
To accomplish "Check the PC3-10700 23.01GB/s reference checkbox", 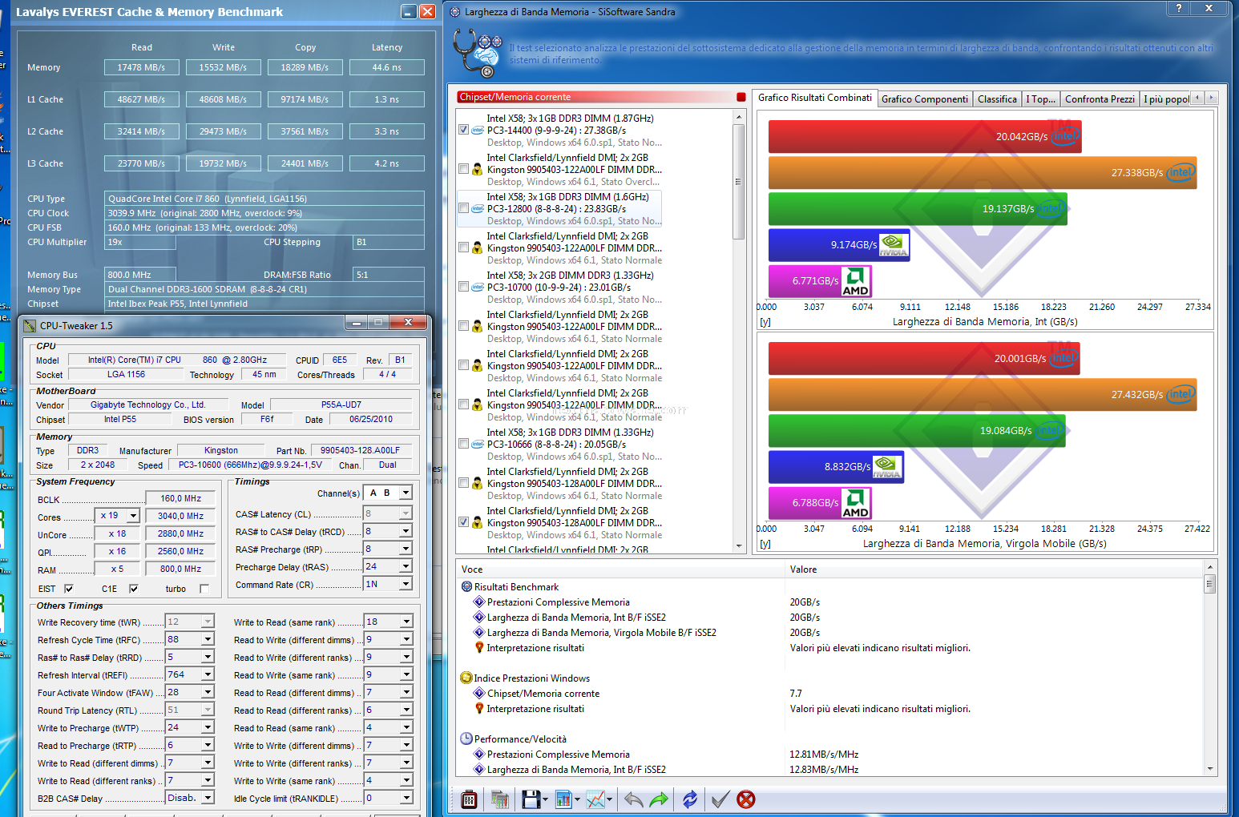I will coord(464,287).
